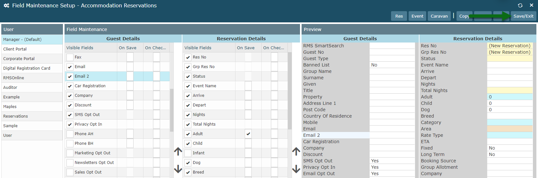Uncheck the Email visible field

point(70,67)
